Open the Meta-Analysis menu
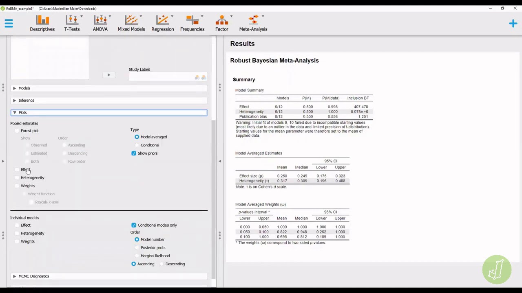 pos(253,24)
